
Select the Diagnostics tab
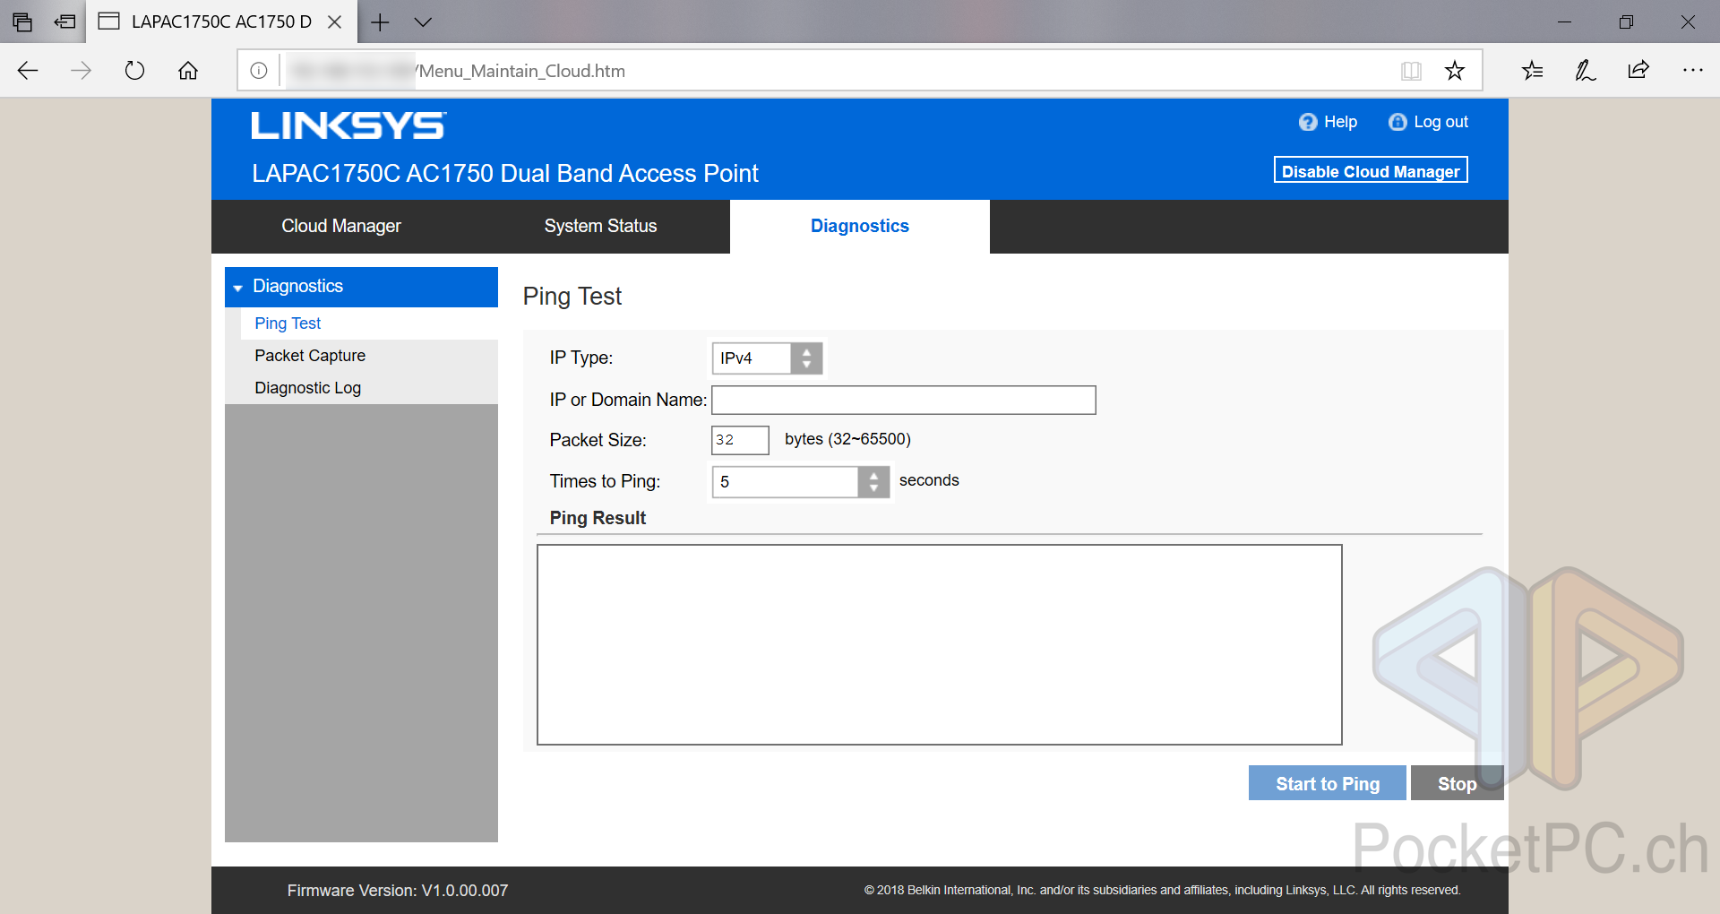coord(860,226)
